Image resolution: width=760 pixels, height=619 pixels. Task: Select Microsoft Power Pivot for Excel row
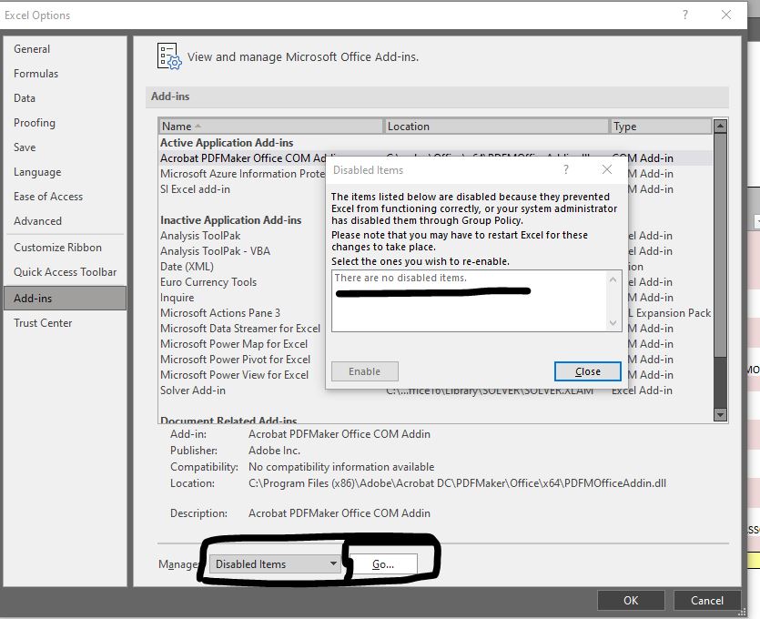coord(243,360)
